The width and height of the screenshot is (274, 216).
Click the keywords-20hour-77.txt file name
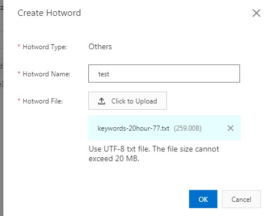[133, 128]
